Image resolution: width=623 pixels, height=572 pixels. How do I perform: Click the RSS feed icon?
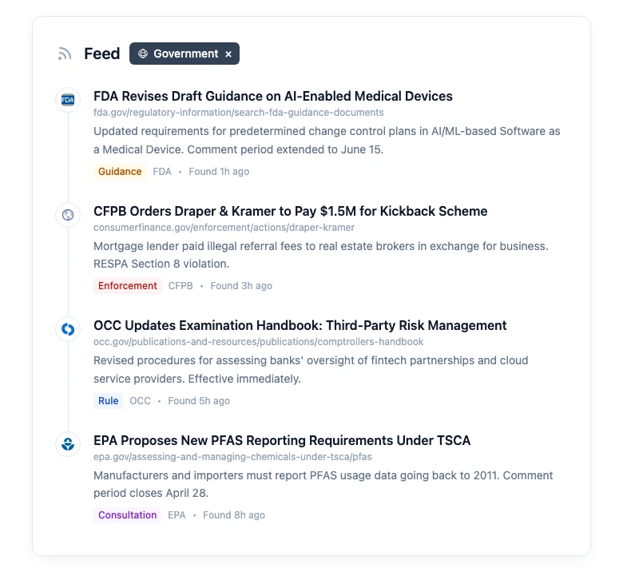click(x=65, y=54)
